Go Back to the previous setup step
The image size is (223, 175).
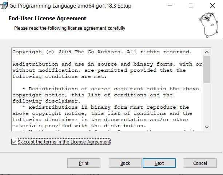click(x=125, y=163)
